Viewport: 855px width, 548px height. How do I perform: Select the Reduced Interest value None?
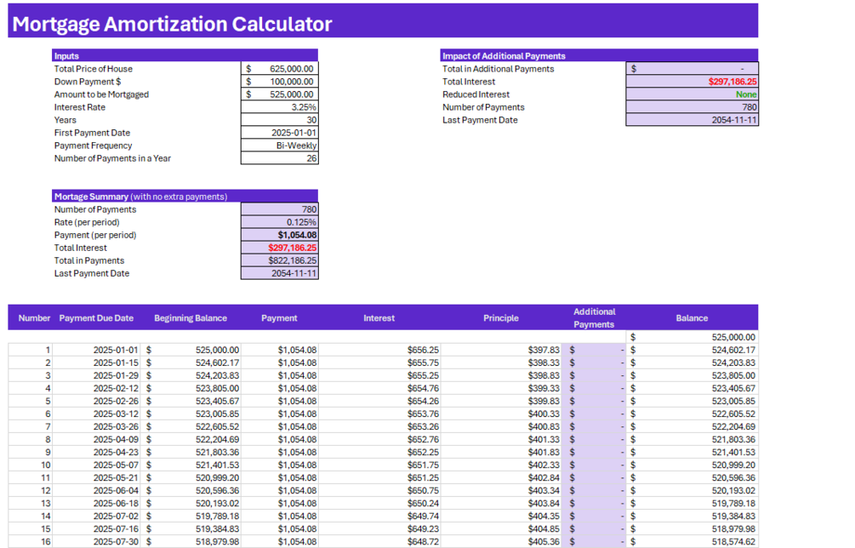coord(692,94)
